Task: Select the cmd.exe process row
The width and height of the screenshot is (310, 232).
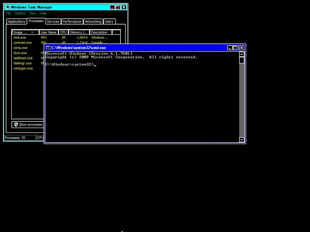Action: click(x=66, y=37)
